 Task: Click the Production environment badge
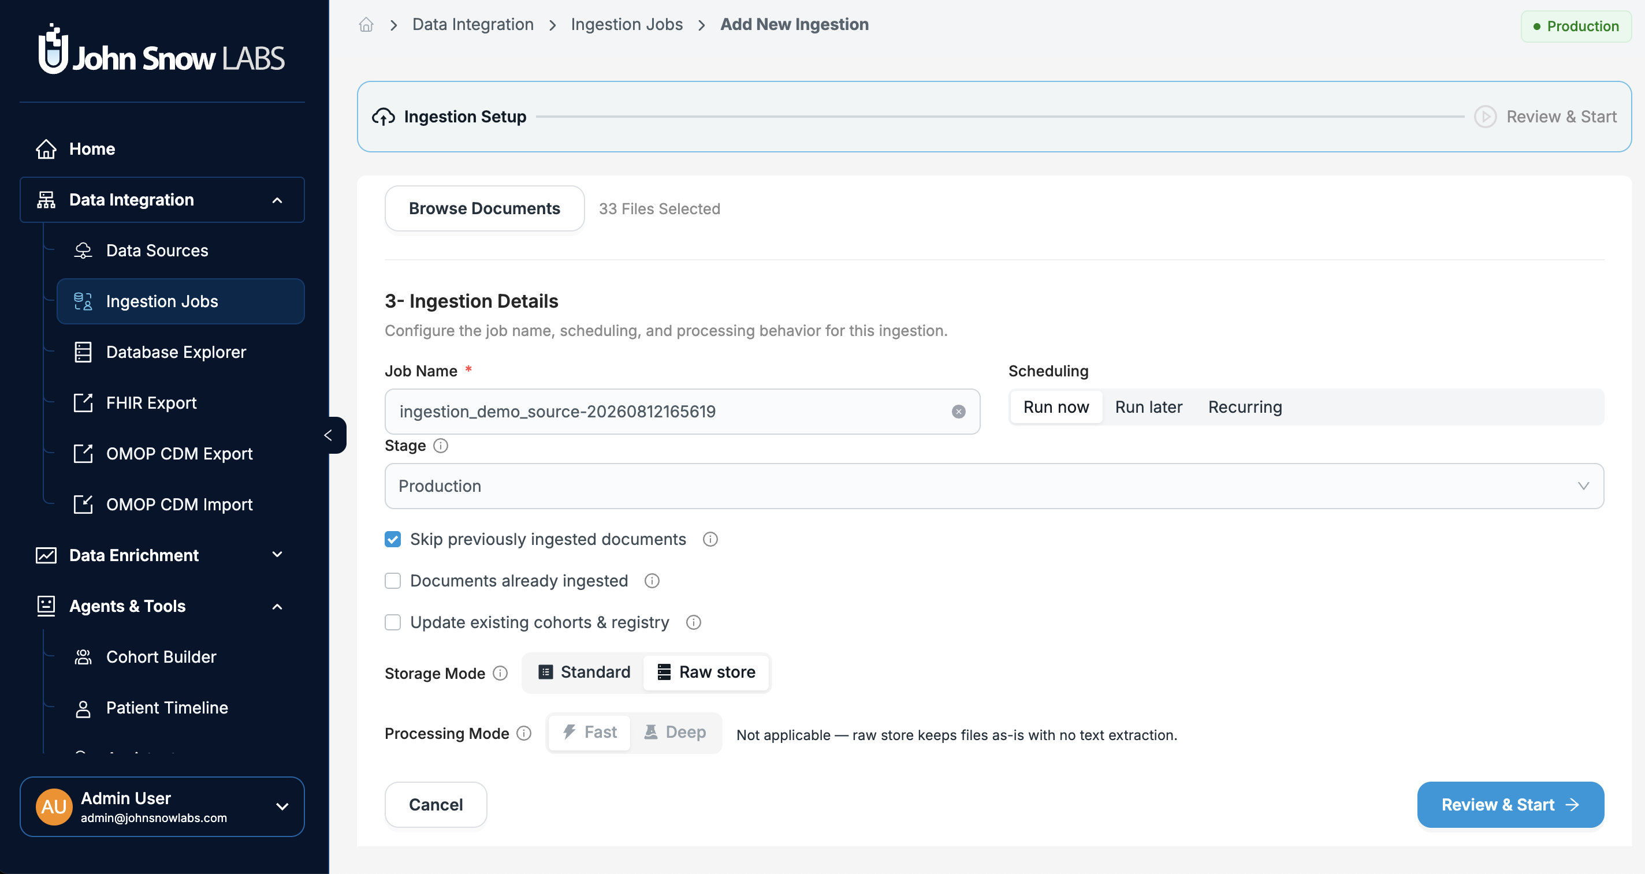click(x=1575, y=27)
